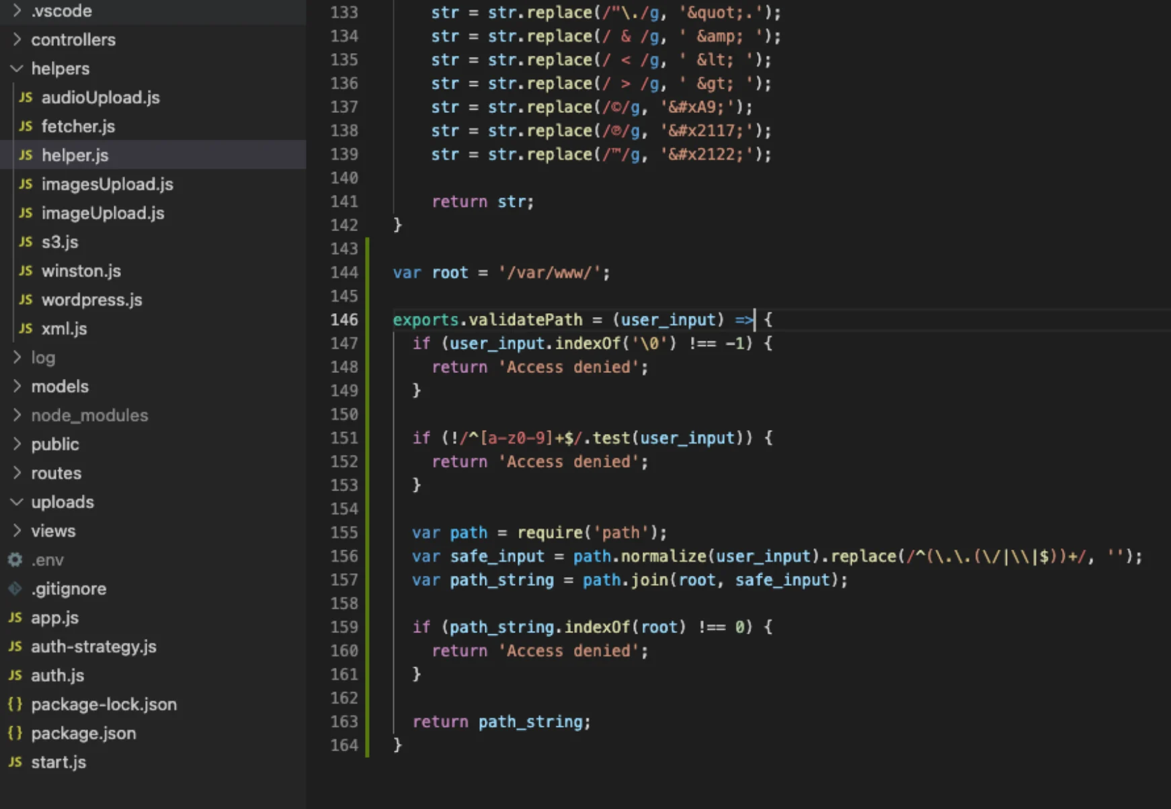Click the braces icon beside package-lock.json
The height and width of the screenshot is (809, 1171).
[x=15, y=704]
